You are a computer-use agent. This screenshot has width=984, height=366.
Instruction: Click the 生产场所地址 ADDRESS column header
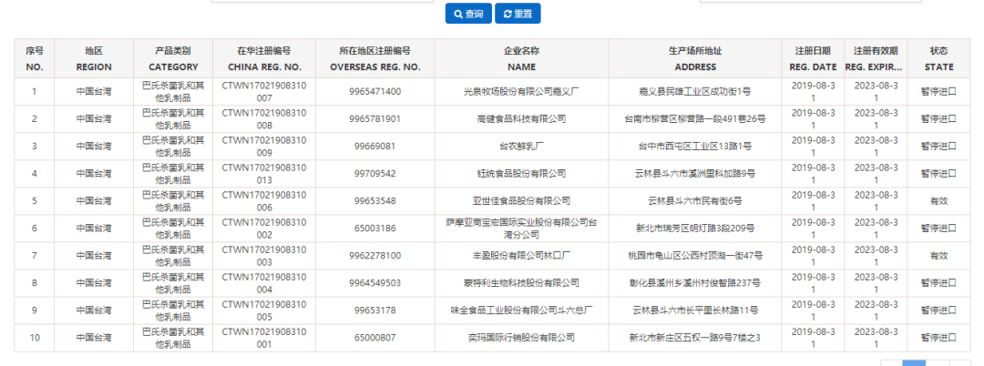pos(694,59)
